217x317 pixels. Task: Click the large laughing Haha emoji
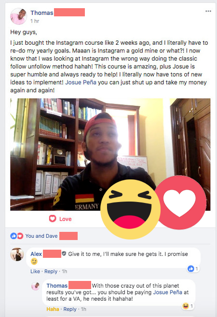(131, 209)
